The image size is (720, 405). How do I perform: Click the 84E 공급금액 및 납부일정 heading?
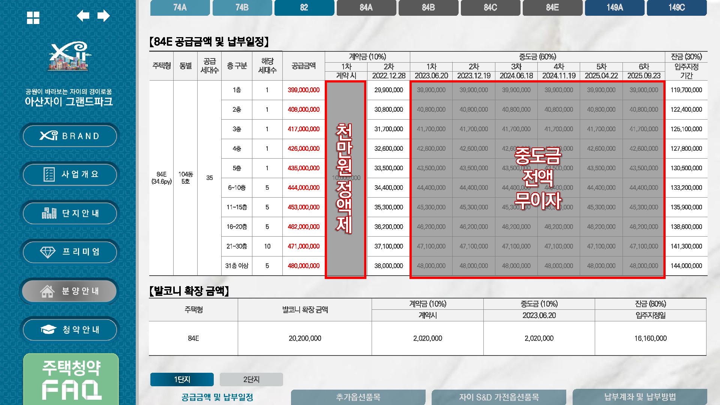click(x=209, y=42)
